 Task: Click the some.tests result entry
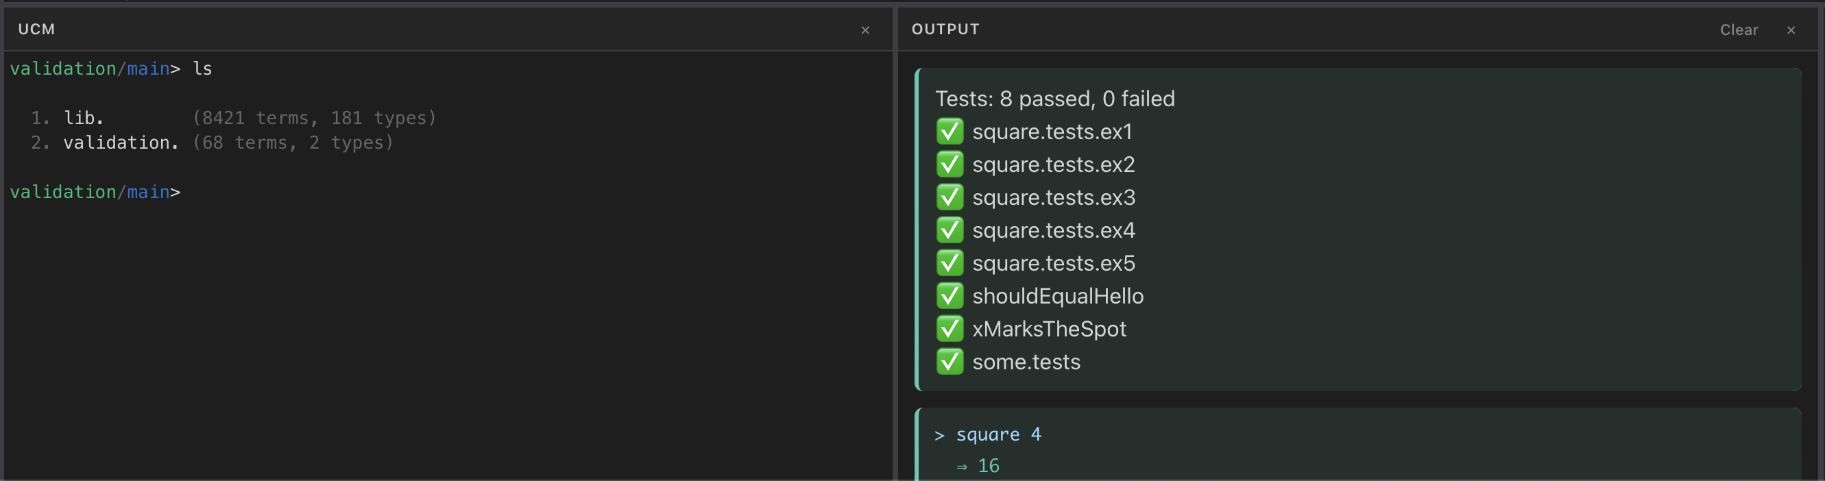click(x=1026, y=362)
